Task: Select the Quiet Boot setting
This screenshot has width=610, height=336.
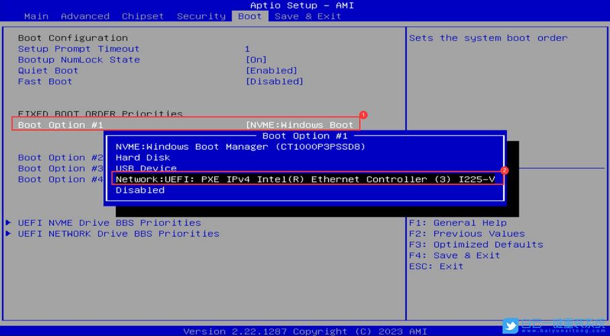Action: click(48, 71)
